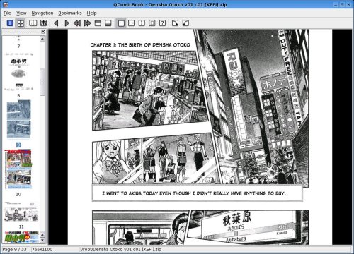This screenshot has width=354, height=254.
Task: Close the QComicBook window
Action: tap(348, 4)
